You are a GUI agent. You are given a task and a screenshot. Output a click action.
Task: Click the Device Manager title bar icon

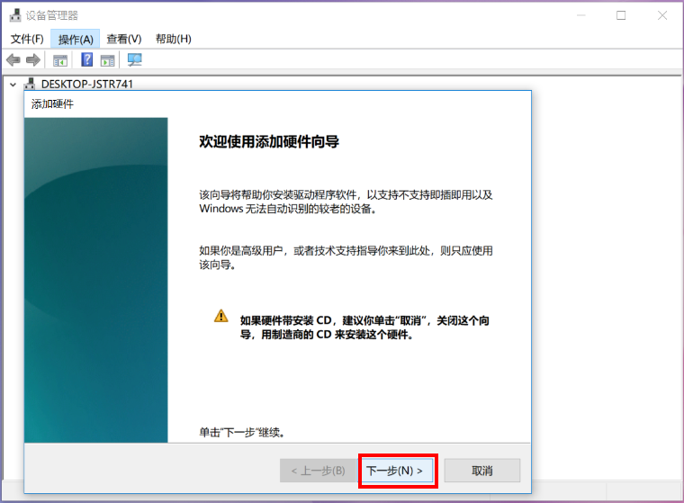15,15
